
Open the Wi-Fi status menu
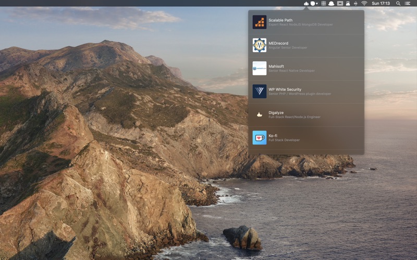click(364, 3)
